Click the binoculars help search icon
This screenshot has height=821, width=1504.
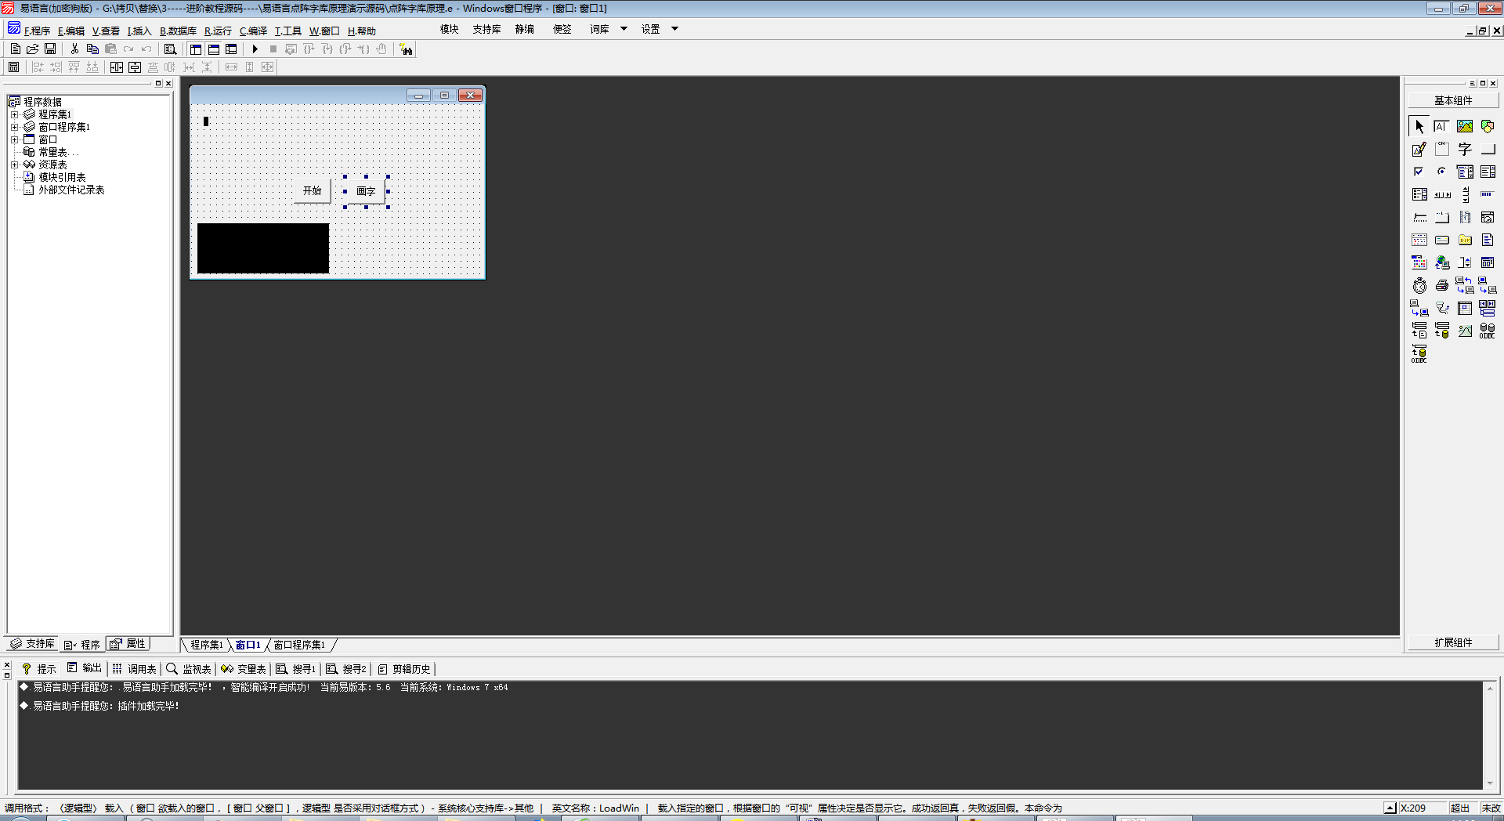(x=406, y=49)
